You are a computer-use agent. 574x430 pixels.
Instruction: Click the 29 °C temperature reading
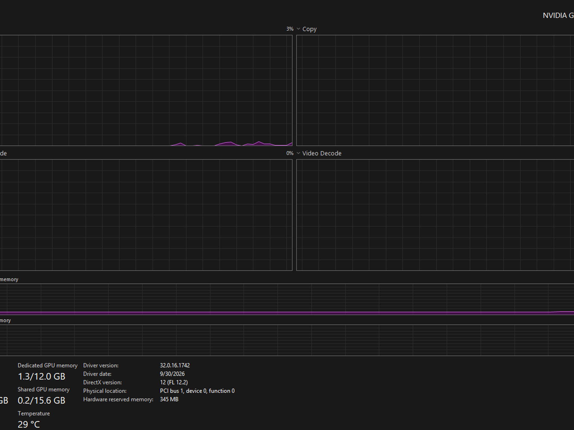coord(29,424)
